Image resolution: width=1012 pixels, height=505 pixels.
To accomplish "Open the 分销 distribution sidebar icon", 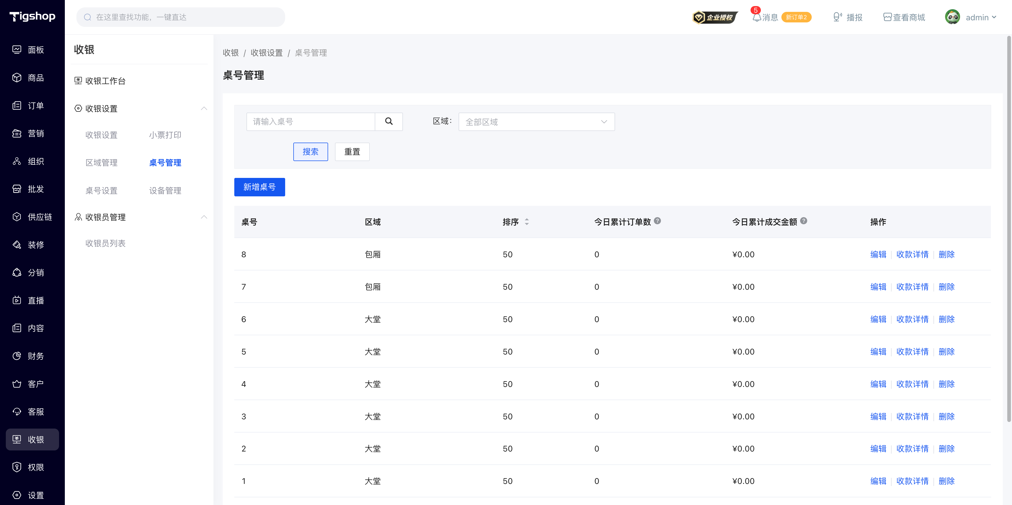I will pyautogui.click(x=17, y=272).
